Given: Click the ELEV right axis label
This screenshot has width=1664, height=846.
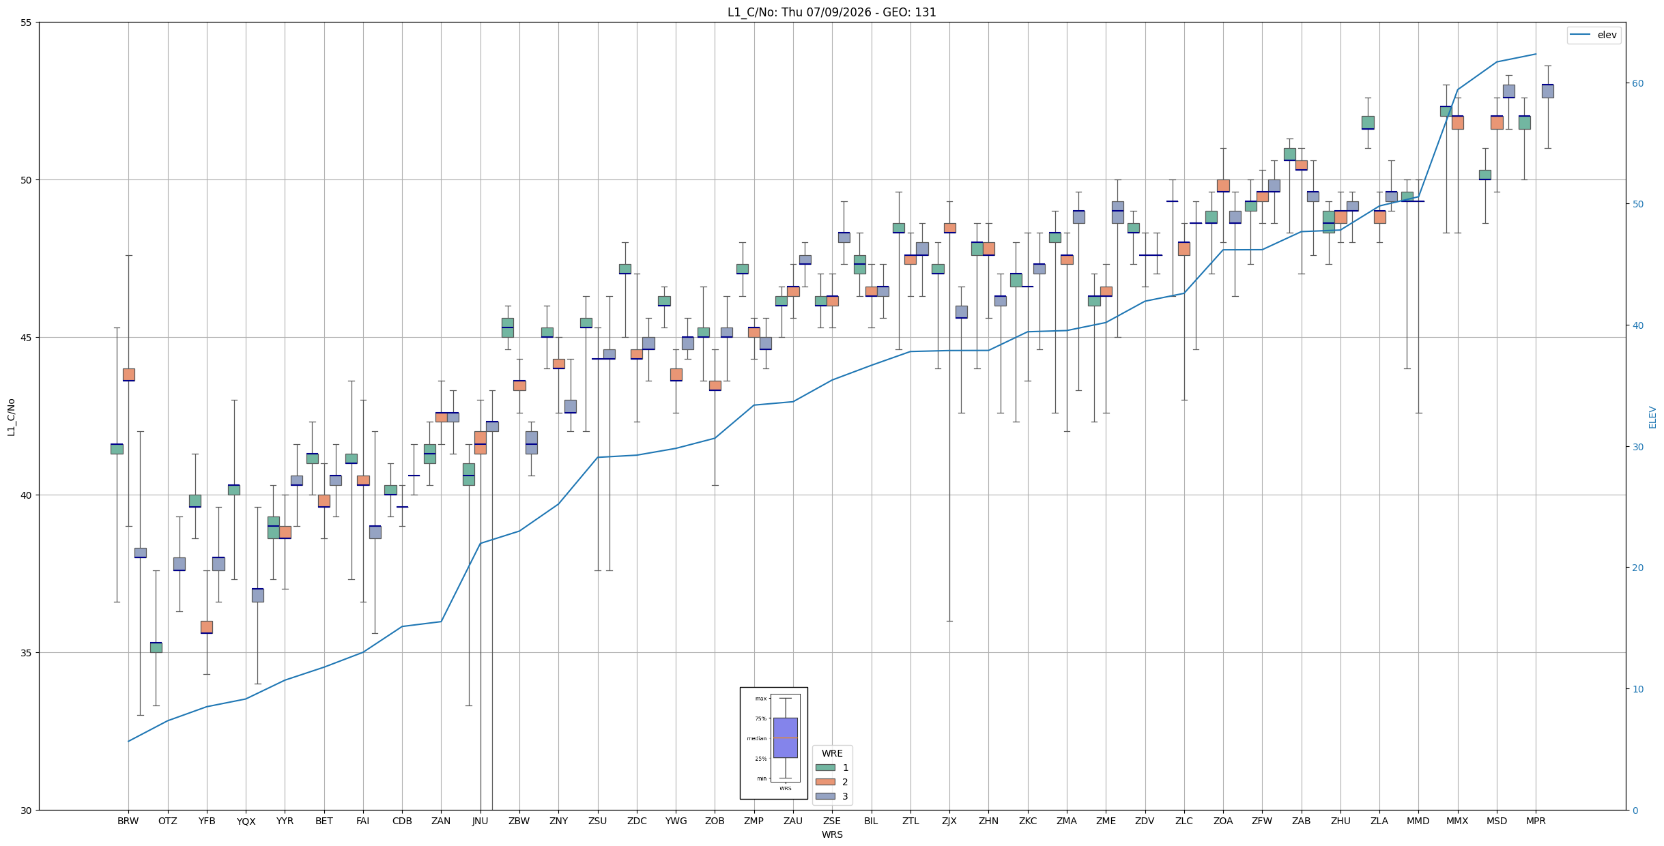Looking at the screenshot, I should click(1652, 417).
